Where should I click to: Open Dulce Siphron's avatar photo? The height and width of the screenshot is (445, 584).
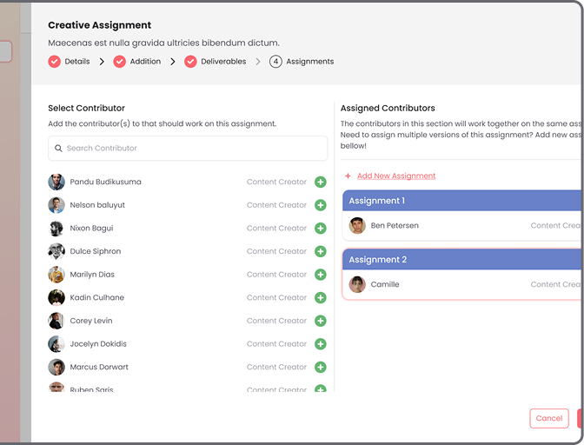click(56, 251)
